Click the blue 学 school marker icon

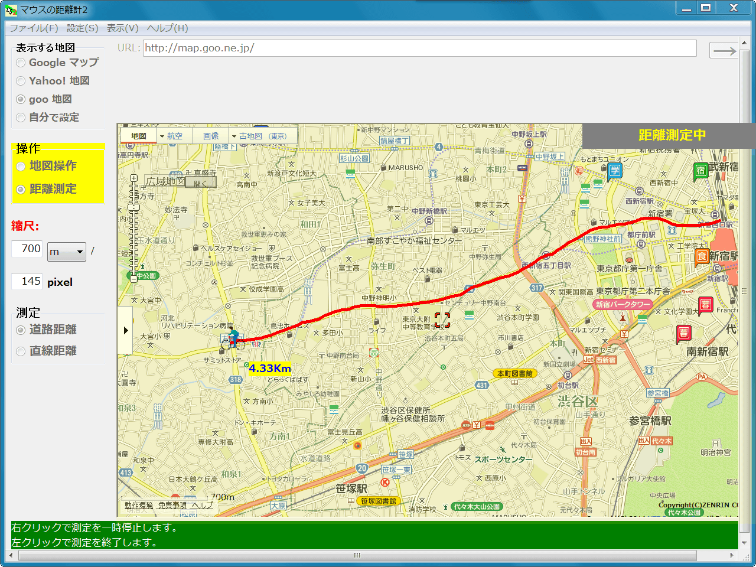click(x=615, y=171)
